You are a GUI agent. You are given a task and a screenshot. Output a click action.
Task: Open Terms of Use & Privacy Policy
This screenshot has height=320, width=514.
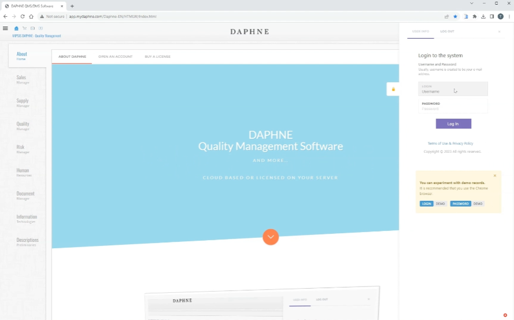tap(450, 144)
